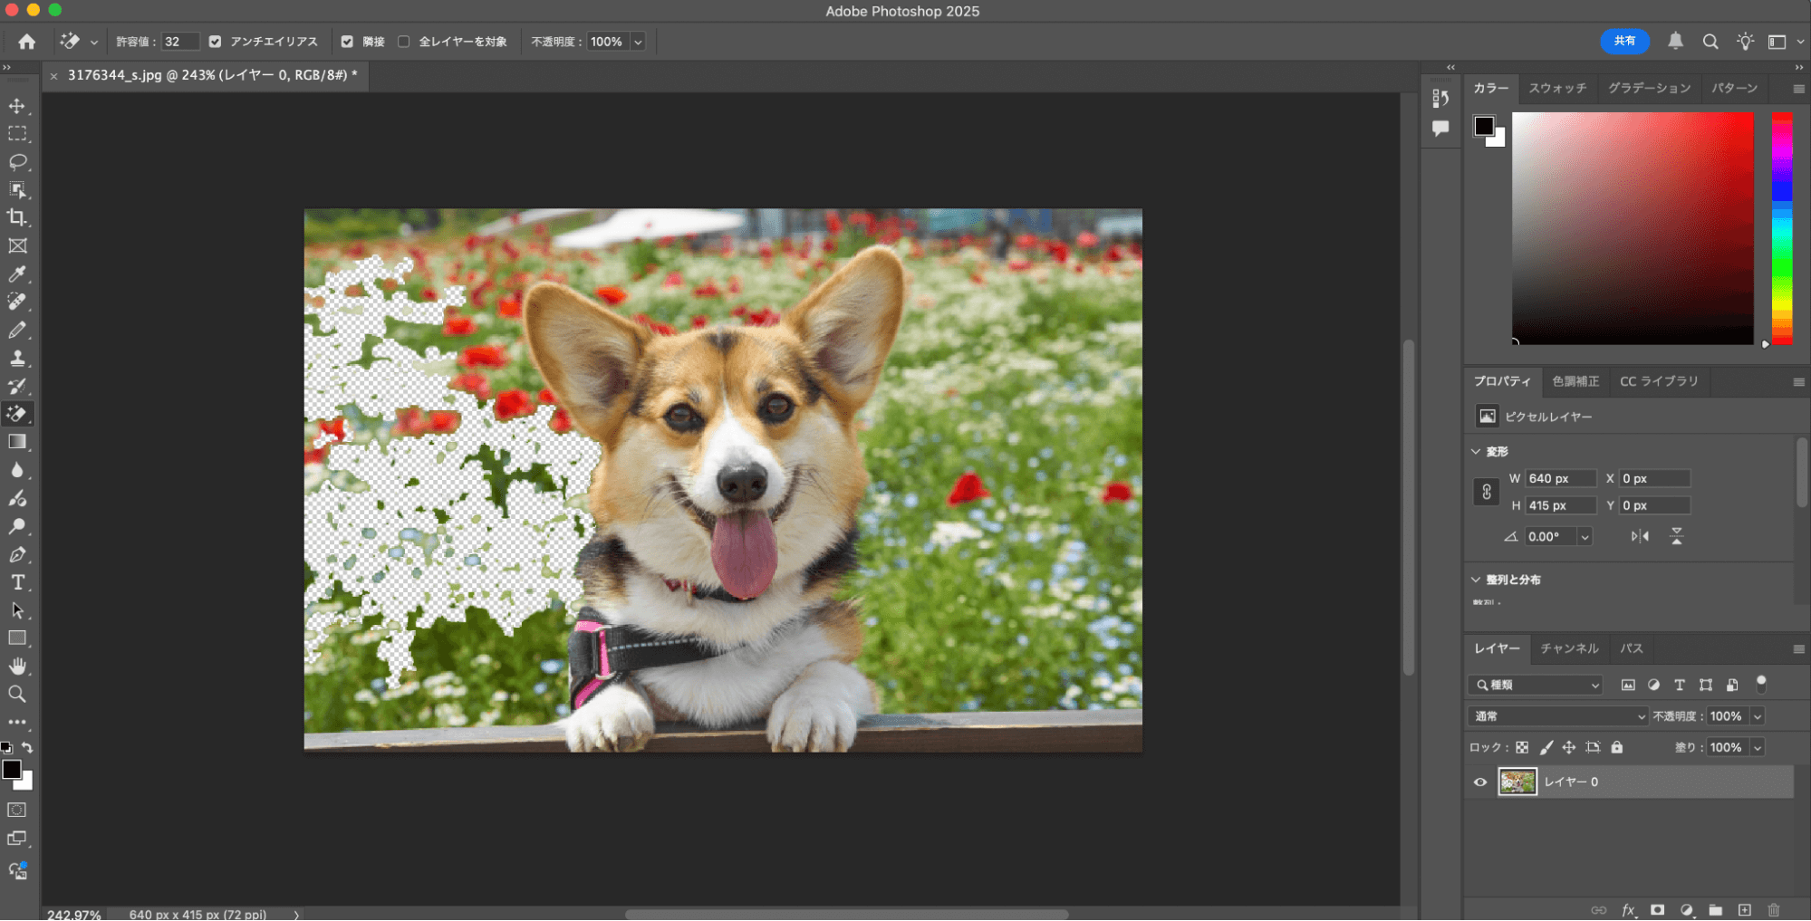Screen dimensions: 1811x921
Task: Switch to グラデーション tab
Action: coord(1650,88)
